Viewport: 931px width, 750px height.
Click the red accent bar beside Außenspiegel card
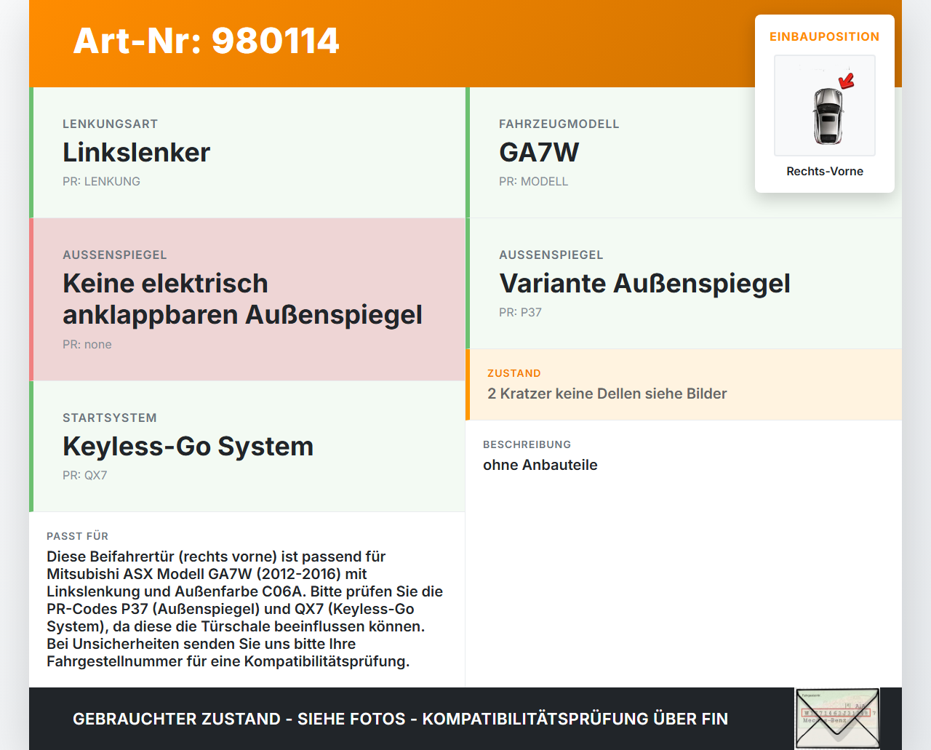(x=31, y=298)
